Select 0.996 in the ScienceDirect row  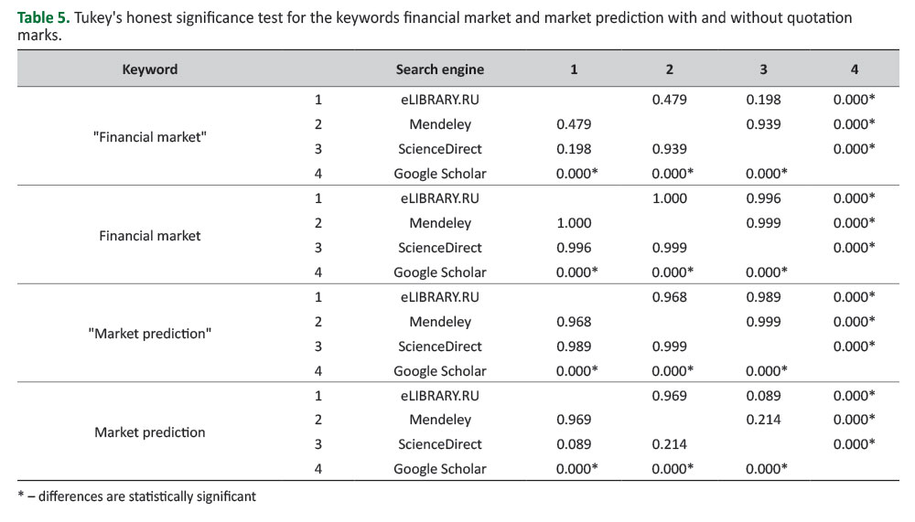coord(574,248)
